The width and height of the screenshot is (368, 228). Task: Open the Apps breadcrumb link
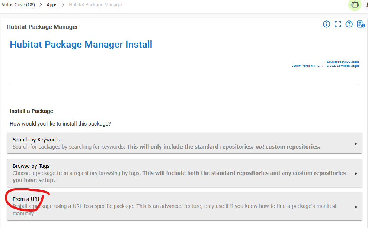click(x=52, y=5)
